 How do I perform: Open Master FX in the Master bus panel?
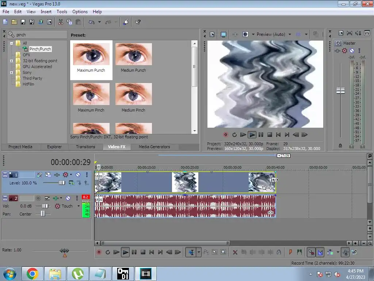[337, 51]
